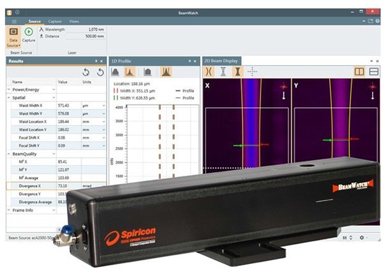Close the Results panel
The width and height of the screenshot is (383, 276).
click(101, 61)
